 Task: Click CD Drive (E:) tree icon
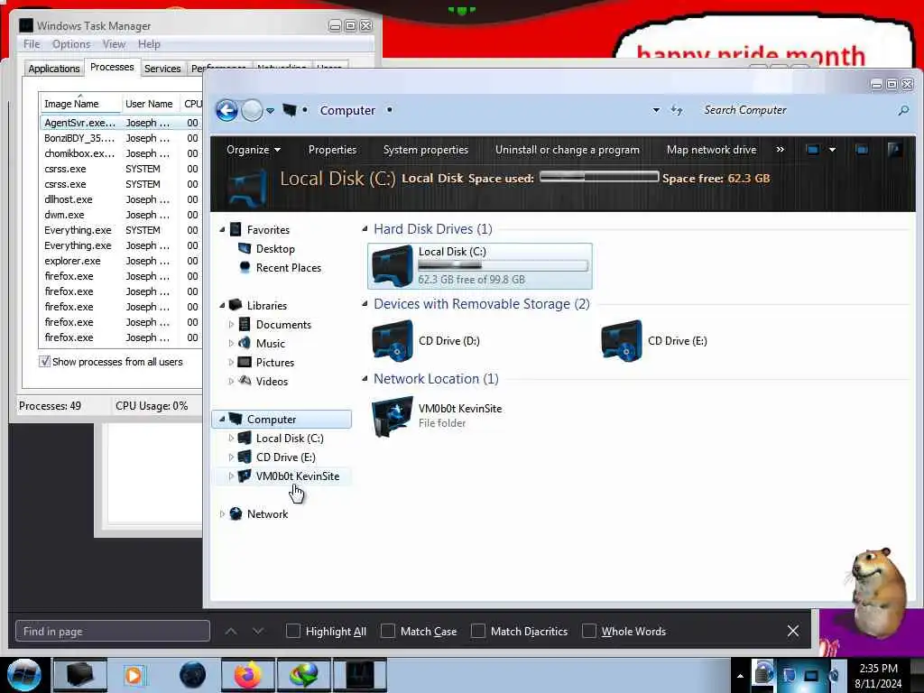[x=245, y=457]
